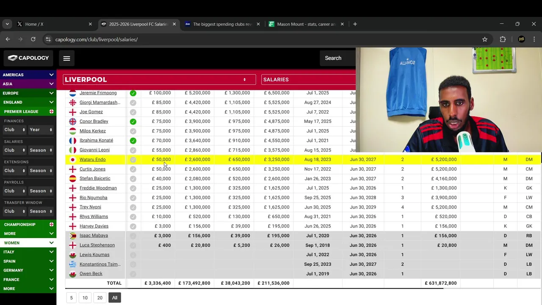
Task: Click the England flag icon beside Championship
Action: (x=51, y=225)
